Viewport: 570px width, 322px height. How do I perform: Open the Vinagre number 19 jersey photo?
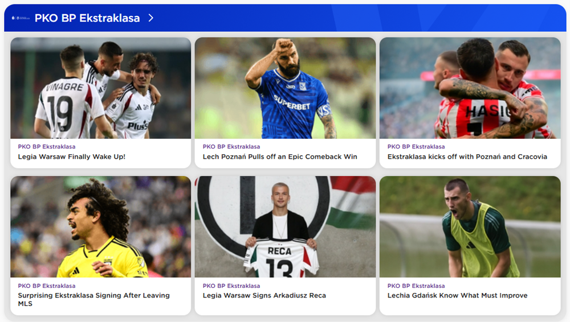tap(101, 88)
